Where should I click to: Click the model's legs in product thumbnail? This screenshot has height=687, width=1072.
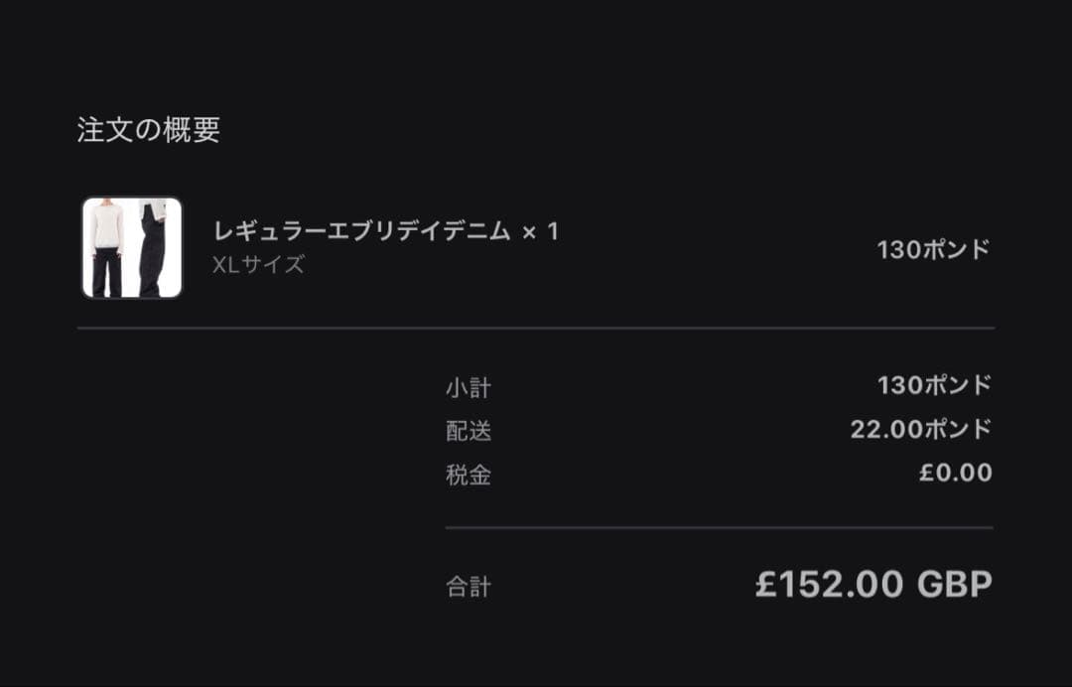point(106,273)
